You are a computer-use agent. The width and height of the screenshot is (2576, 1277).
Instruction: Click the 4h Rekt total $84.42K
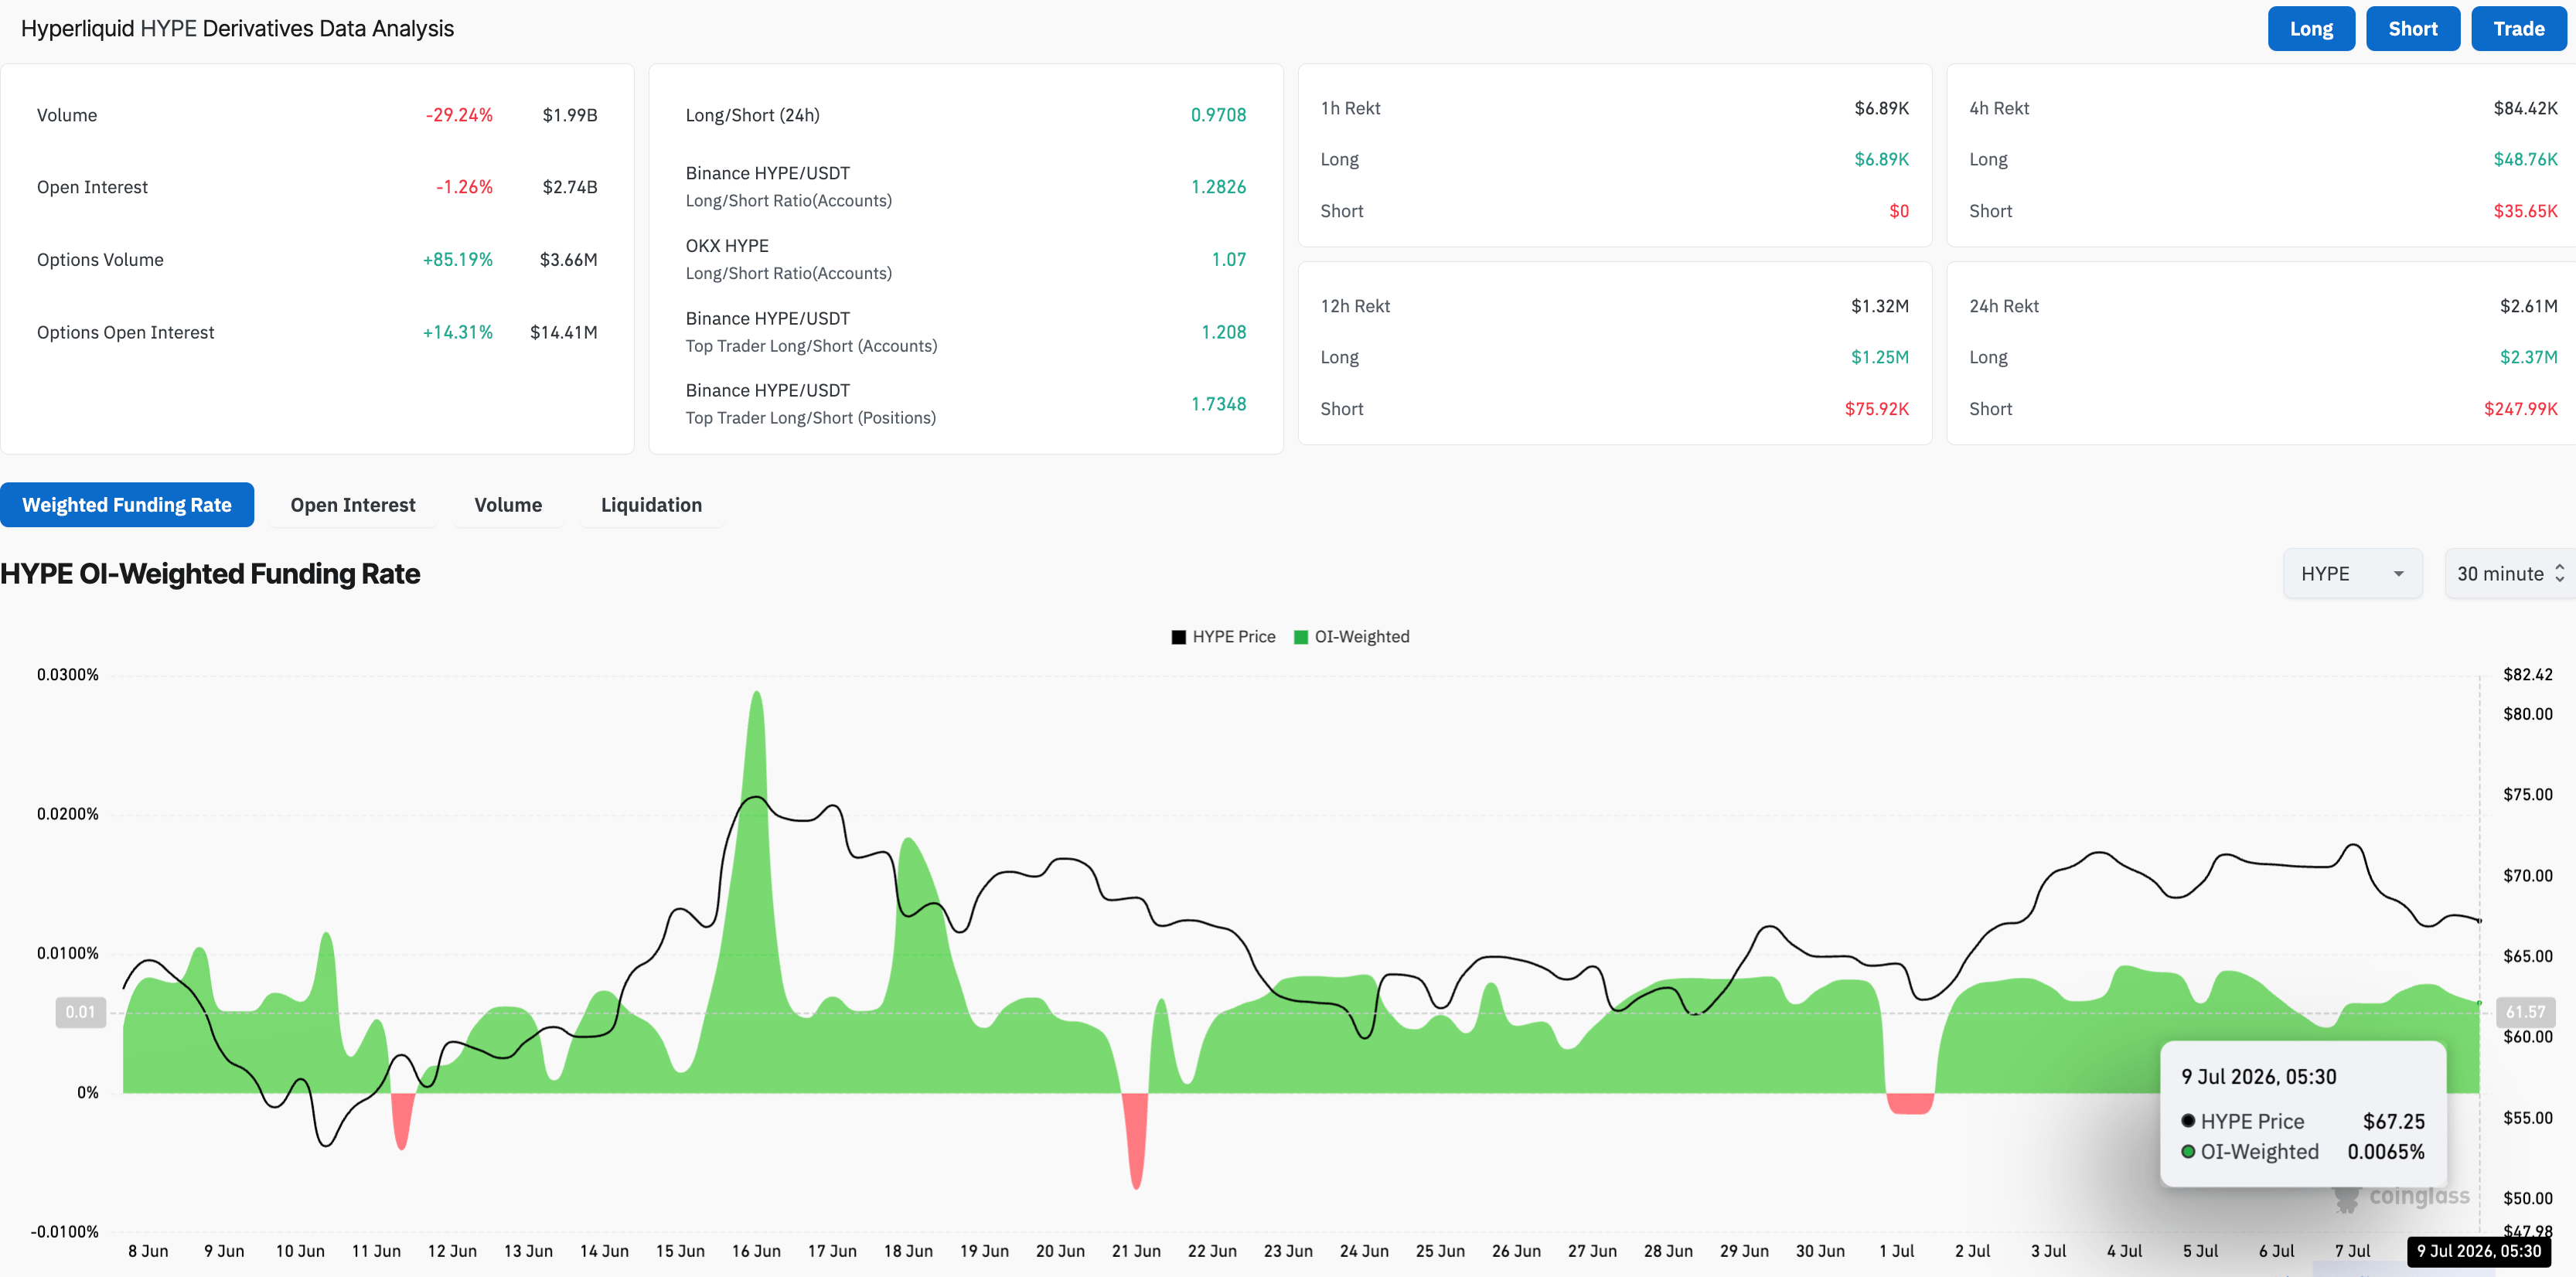[2526, 108]
